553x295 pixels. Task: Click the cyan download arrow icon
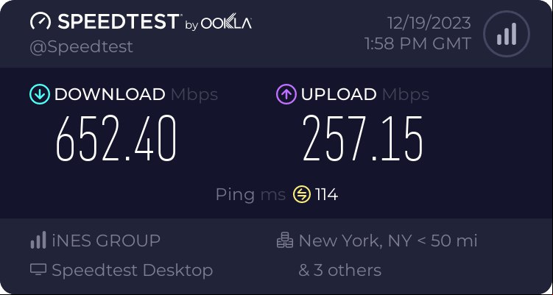click(40, 94)
